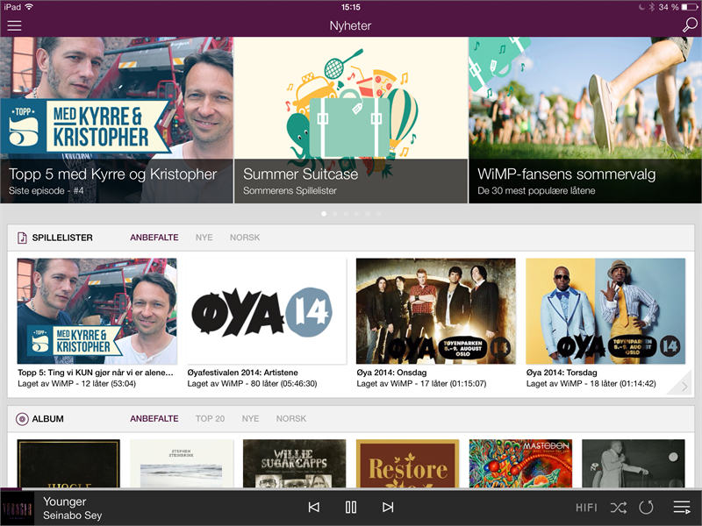Toggle shuffle playback mode

619,508
